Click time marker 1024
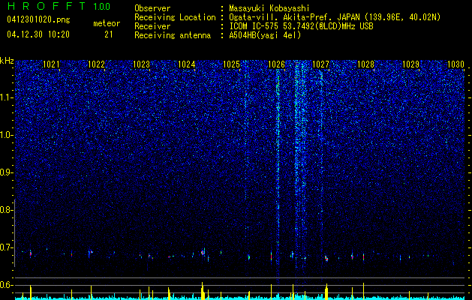Screen dimensions: 472x300 [186, 64]
